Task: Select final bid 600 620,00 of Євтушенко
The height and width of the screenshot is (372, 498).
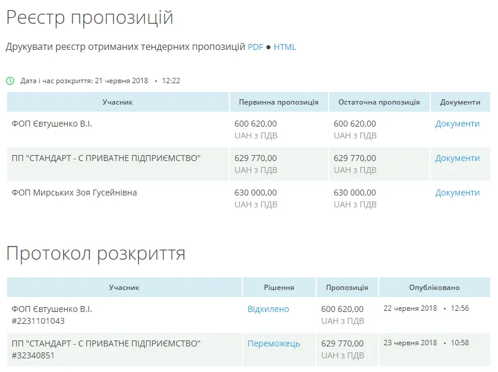Action: pos(355,124)
